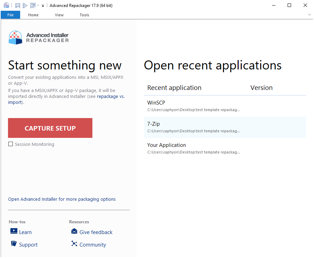Start capture with the CAPTURE SETUP button
314x258 pixels.
click(50, 128)
